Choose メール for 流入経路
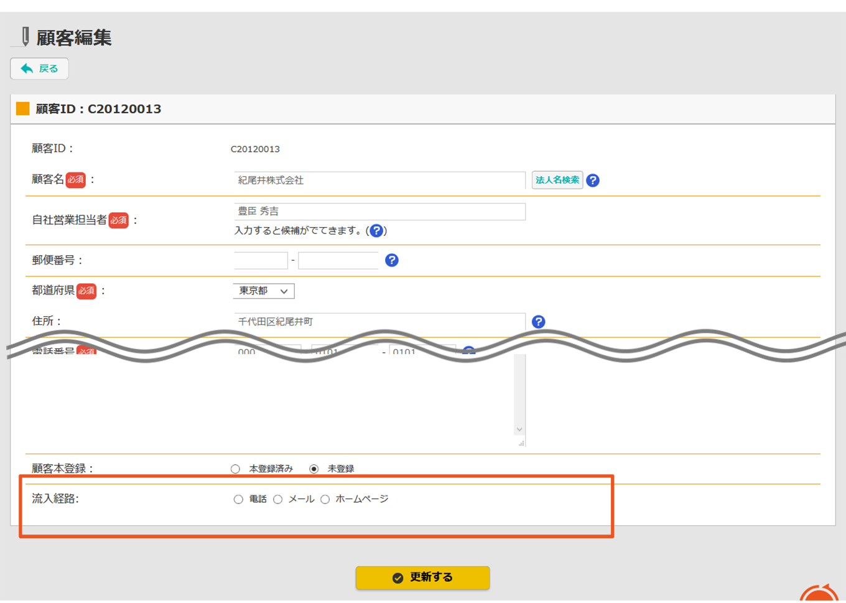 click(x=278, y=500)
